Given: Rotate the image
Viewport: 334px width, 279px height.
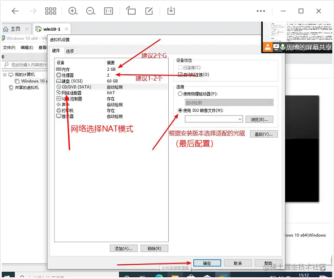Looking at the screenshot, I should tap(131, 10).
